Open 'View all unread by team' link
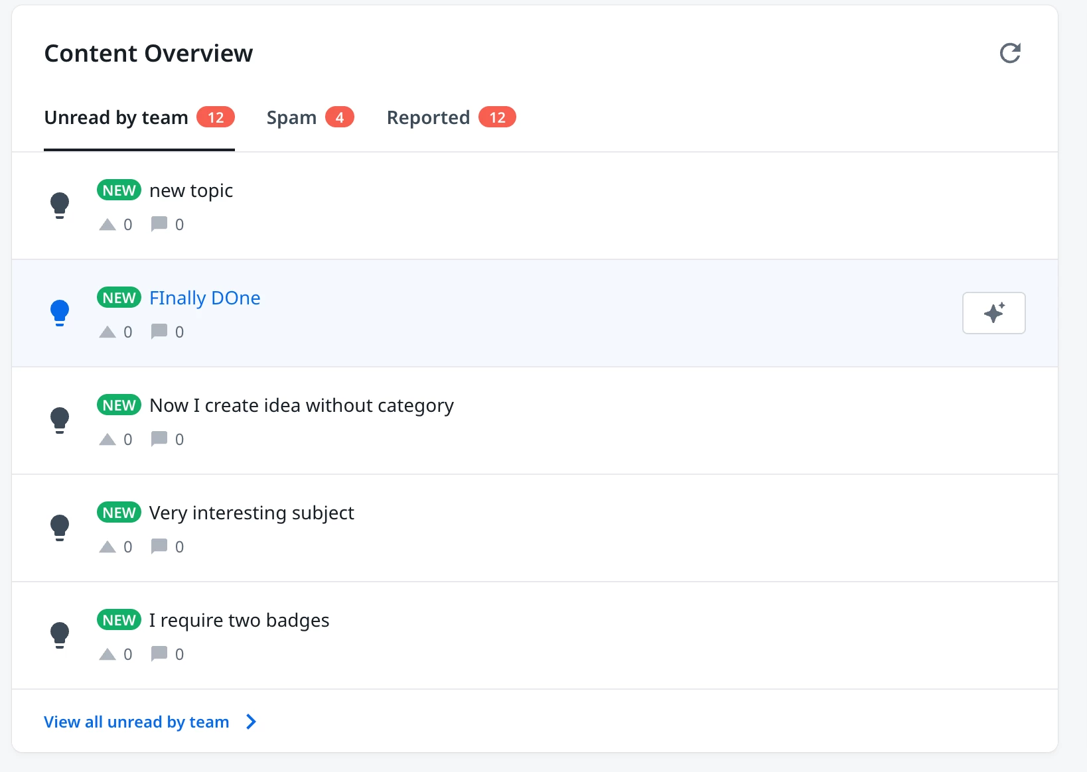Screen dimensions: 1087x772 (x=137, y=722)
